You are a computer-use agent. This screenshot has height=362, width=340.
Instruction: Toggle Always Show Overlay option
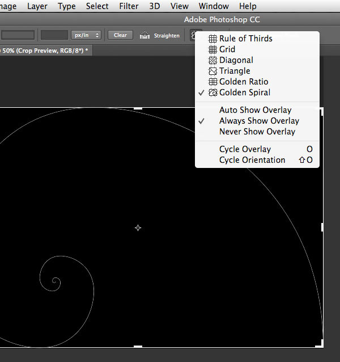point(259,121)
